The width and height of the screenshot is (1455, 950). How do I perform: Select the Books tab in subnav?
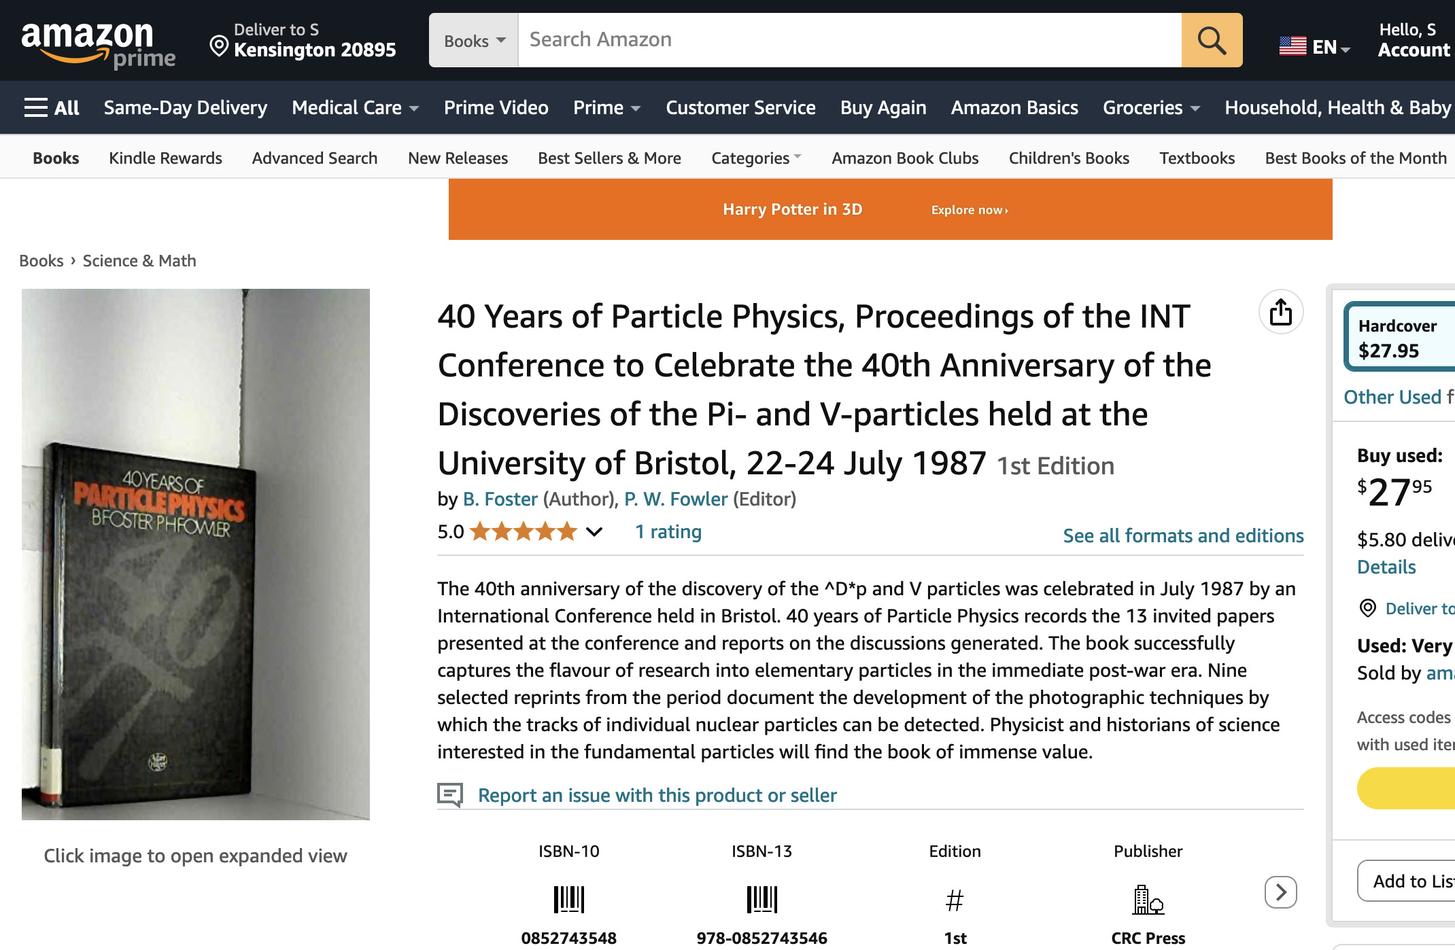tap(56, 158)
